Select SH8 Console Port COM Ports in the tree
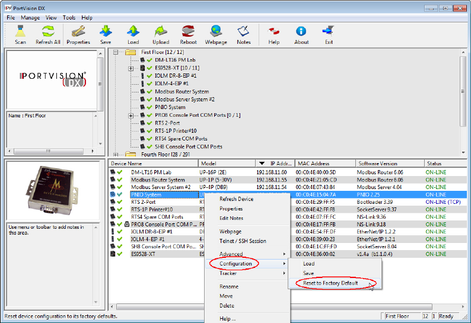The height and width of the screenshot is (323, 471). click(x=188, y=147)
